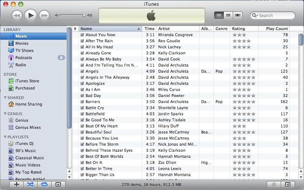
Task: Uncheck the Already Gone song
Action: [82, 53]
